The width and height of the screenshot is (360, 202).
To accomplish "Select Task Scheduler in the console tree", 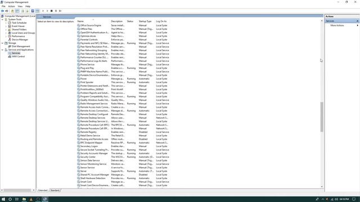I will click(x=19, y=23).
